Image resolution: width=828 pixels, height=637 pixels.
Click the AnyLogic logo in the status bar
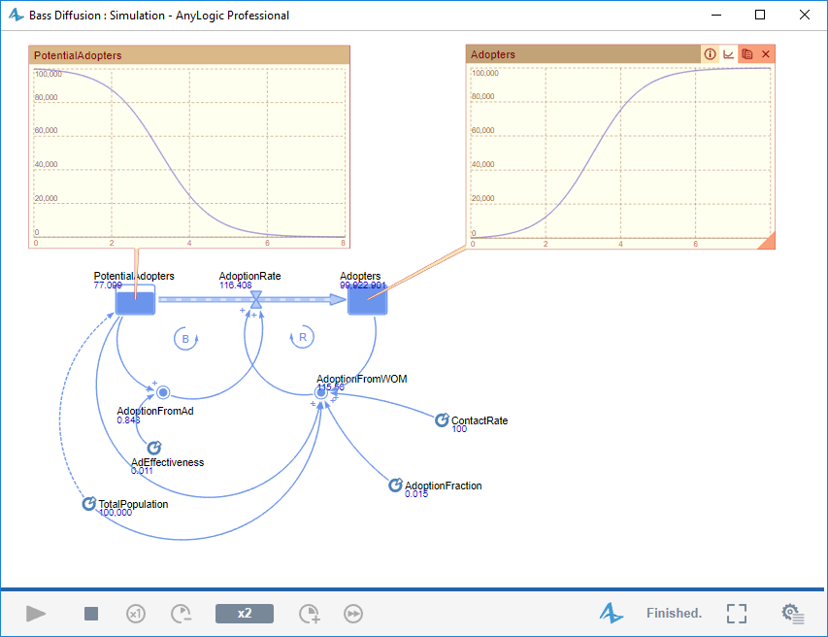tap(612, 613)
